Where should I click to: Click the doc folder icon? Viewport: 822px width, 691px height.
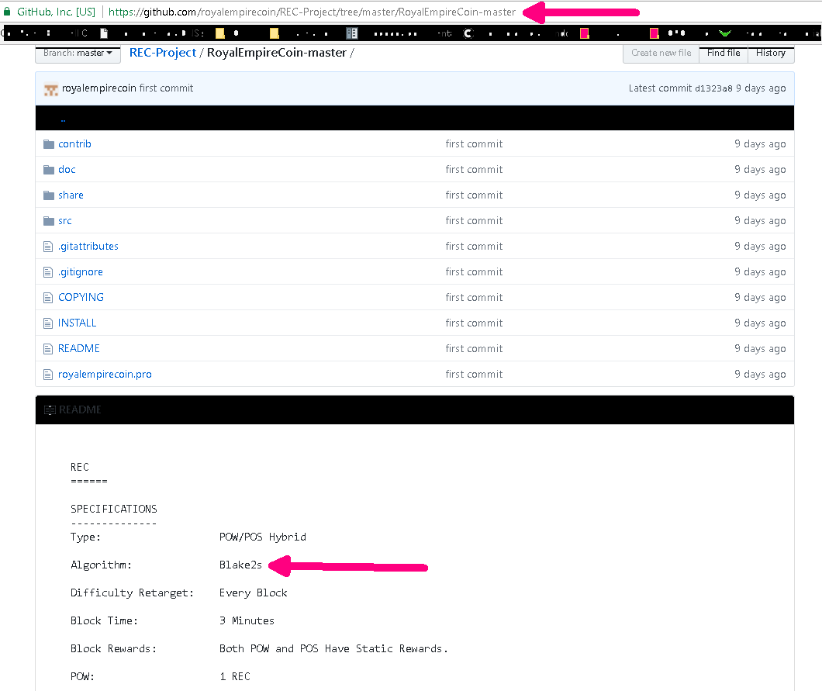(49, 169)
